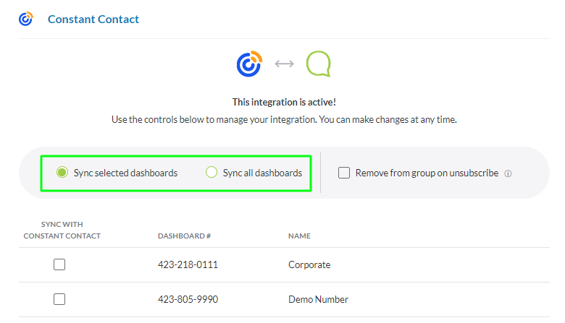Click the Dashboard # column header

tap(184, 236)
